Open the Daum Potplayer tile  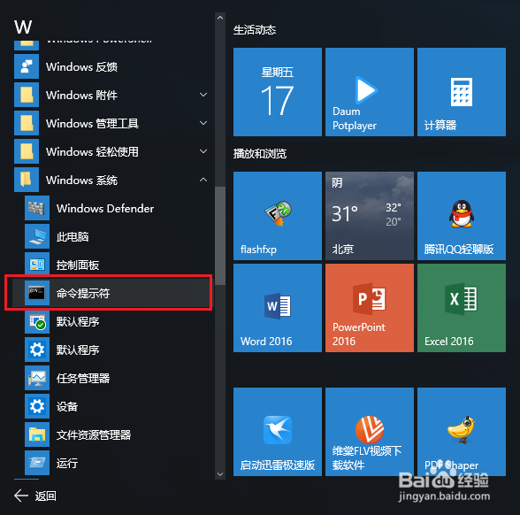pyautogui.click(x=370, y=92)
